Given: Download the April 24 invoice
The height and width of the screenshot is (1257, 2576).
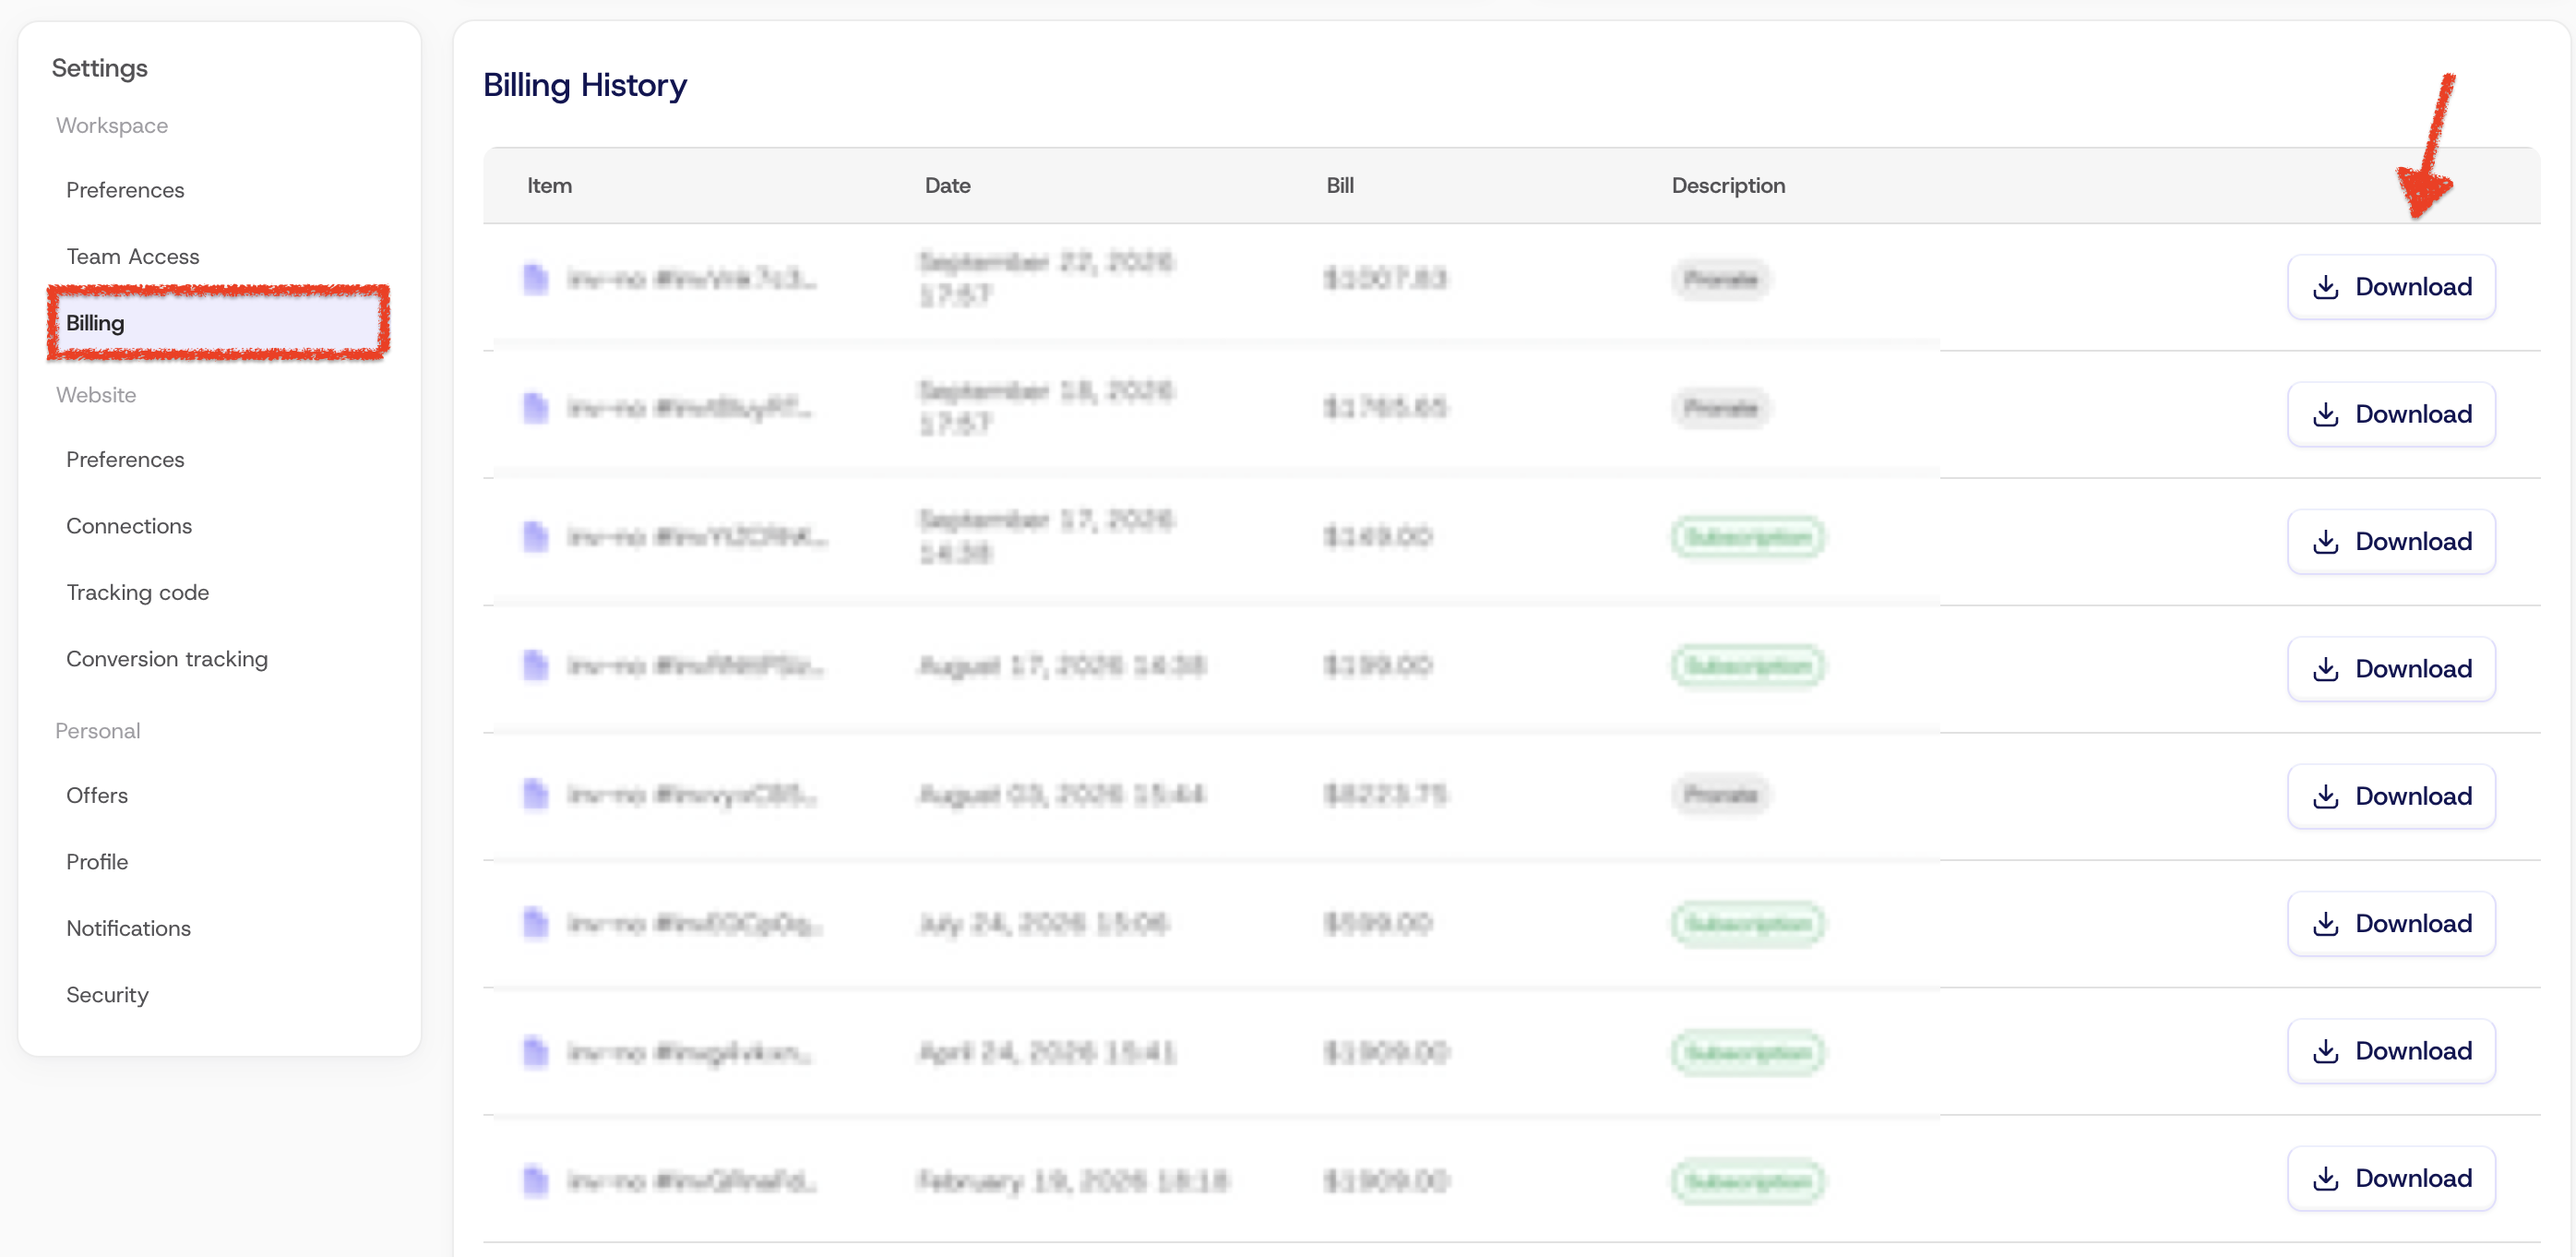Looking at the screenshot, I should point(2391,1051).
